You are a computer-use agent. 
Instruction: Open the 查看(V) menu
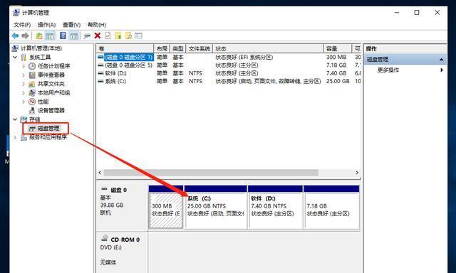[x=71, y=25]
